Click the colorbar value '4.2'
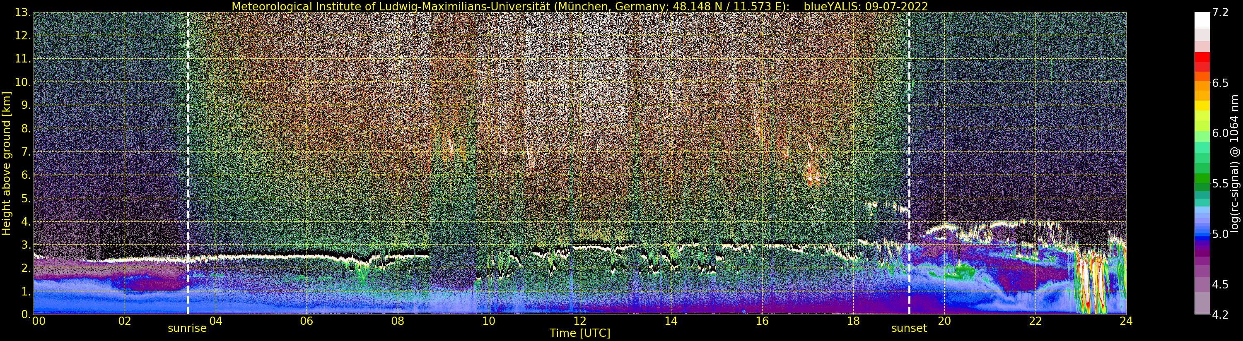 tap(1220, 315)
